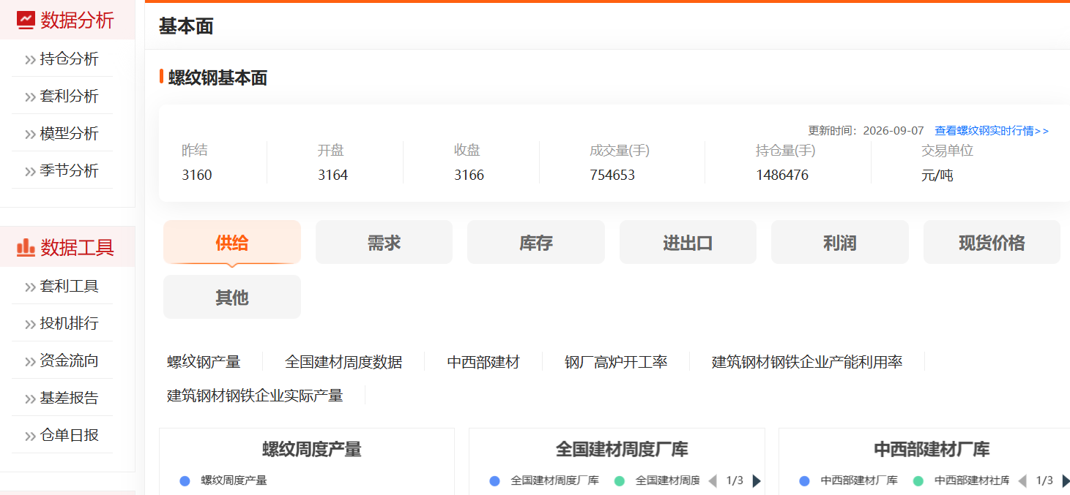Image resolution: width=1070 pixels, height=495 pixels.
Task: Click 查看螺纹钢实时行情 link
Action: [x=992, y=131]
